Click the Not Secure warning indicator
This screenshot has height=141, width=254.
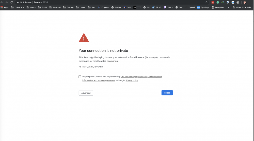coord(24,3)
